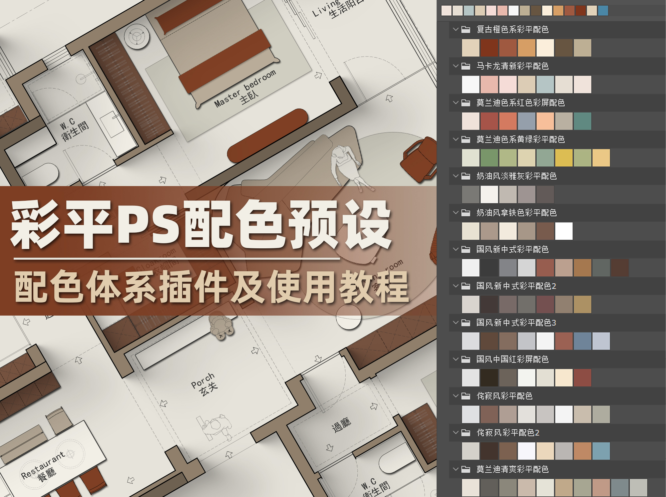
Task: Click the folder icon beside 莫兰迪色系黄绿彩平配色
Action: (466, 139)
